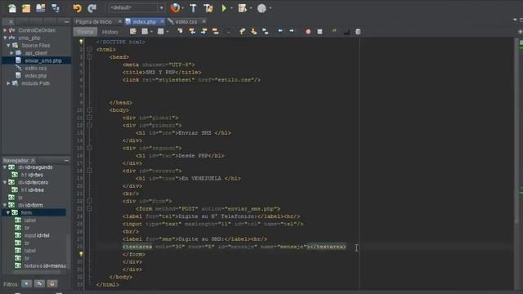
Task: Open the Debug Project dropdown arrow
Action: point(251,8)
